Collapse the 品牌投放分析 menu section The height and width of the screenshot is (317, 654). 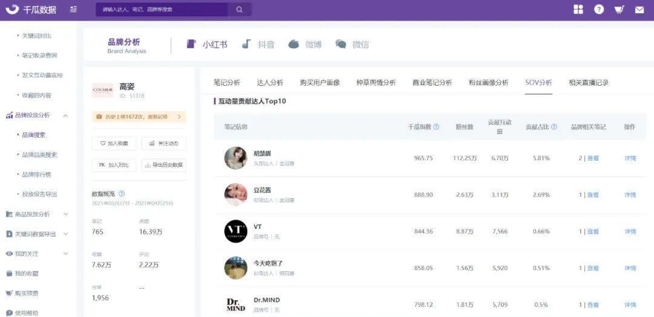coord(65,115)
